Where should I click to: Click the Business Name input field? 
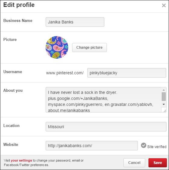(x=75, y=22)
